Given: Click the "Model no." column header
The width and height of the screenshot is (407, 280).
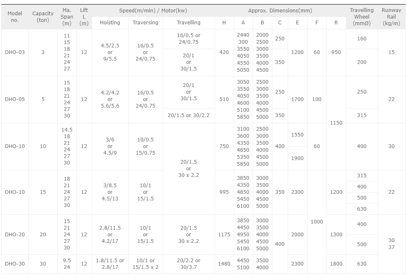Looking at the screenshot, I should (15, 16).
